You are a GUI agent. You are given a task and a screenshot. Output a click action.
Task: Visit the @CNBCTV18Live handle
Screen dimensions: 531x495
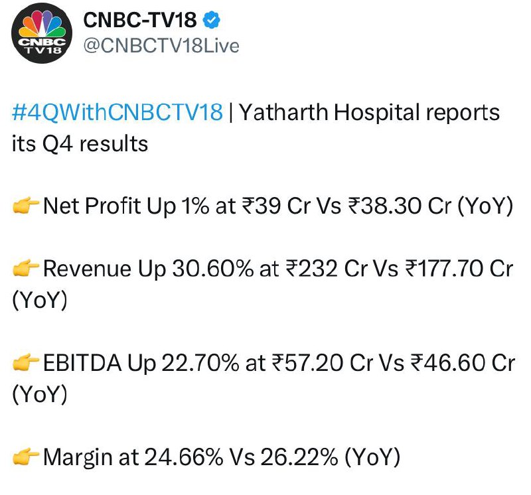click(x=161, y=46)
